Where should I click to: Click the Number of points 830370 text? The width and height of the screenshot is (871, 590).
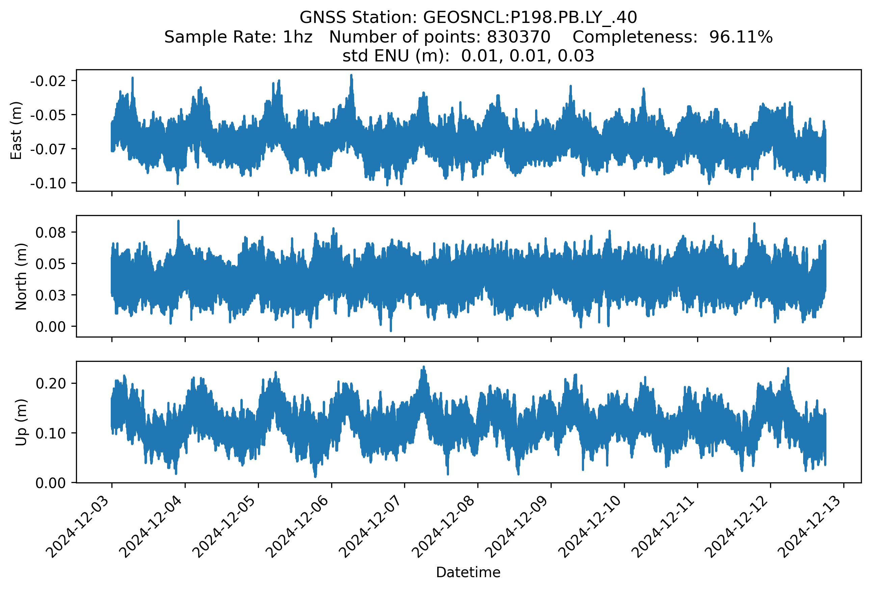[x=440, y=37]
